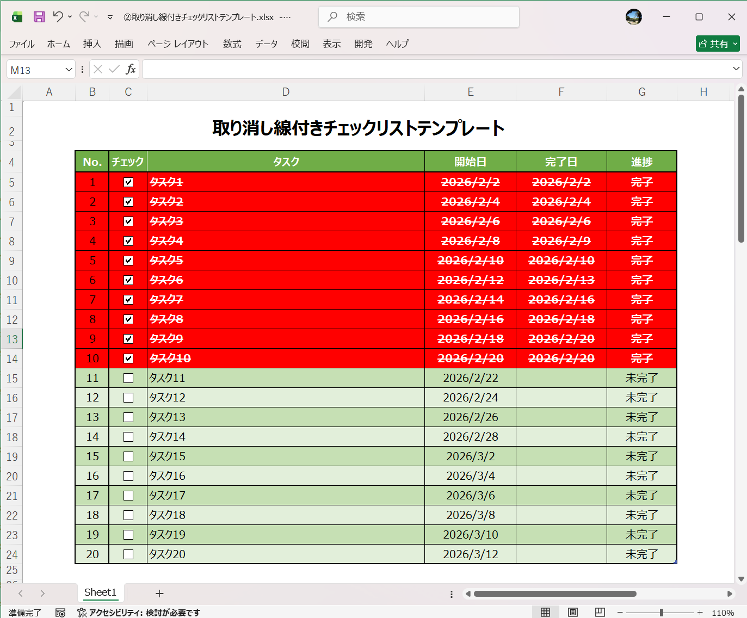Open the Name Box dropdown
The height and width of the screenshot is (618, 747).
tap(67, 69)
